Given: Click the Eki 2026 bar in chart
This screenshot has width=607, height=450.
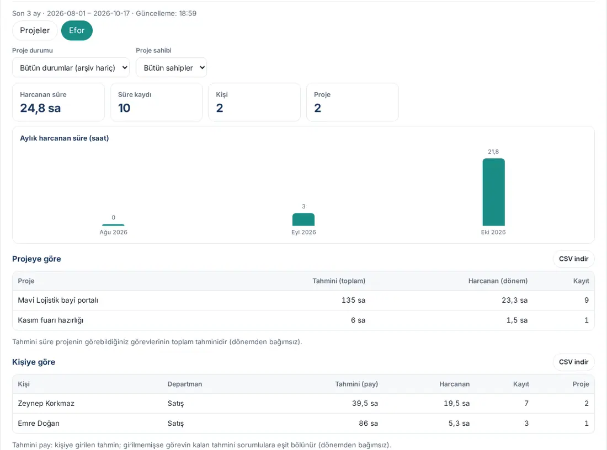Looking at the screenshot, I should pyautogui.click(x=493, y=192).
